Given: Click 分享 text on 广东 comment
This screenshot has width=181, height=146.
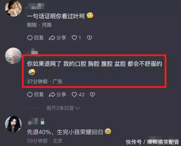Looking at the screenshot, I should (x=61, y=95).
